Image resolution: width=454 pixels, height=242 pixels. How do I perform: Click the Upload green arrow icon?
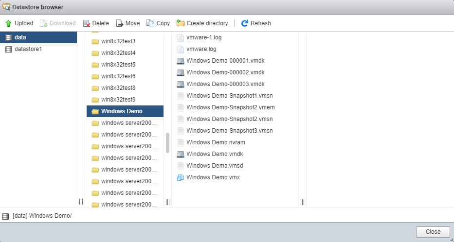[x=8, y=23]
